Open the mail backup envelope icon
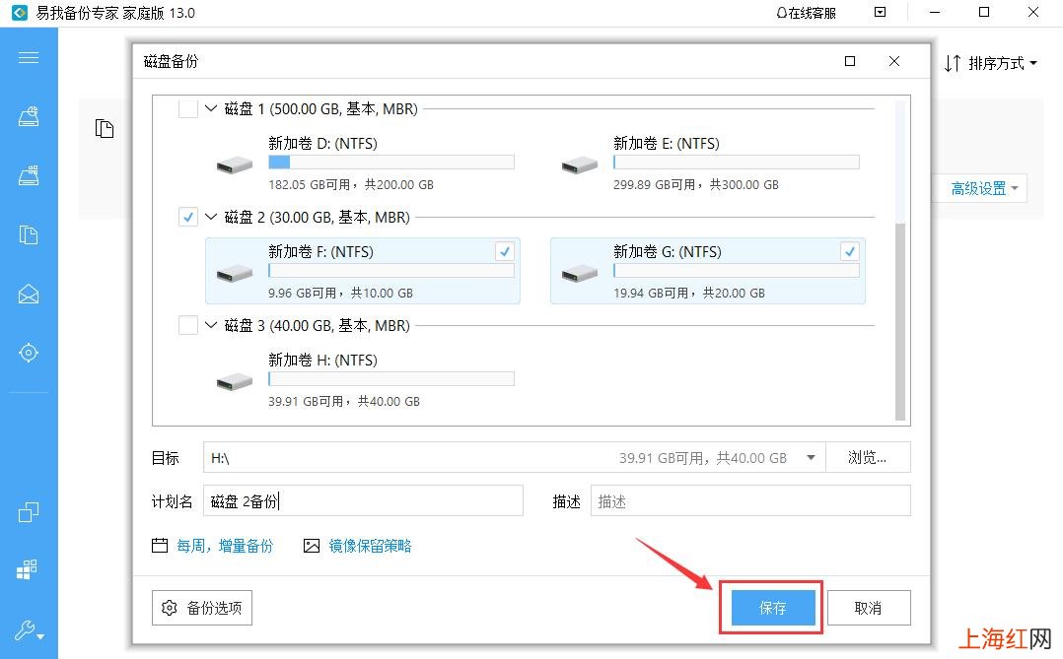This screenshot has height=659, width=1063. pyautogui.click(x=29, y=294)
